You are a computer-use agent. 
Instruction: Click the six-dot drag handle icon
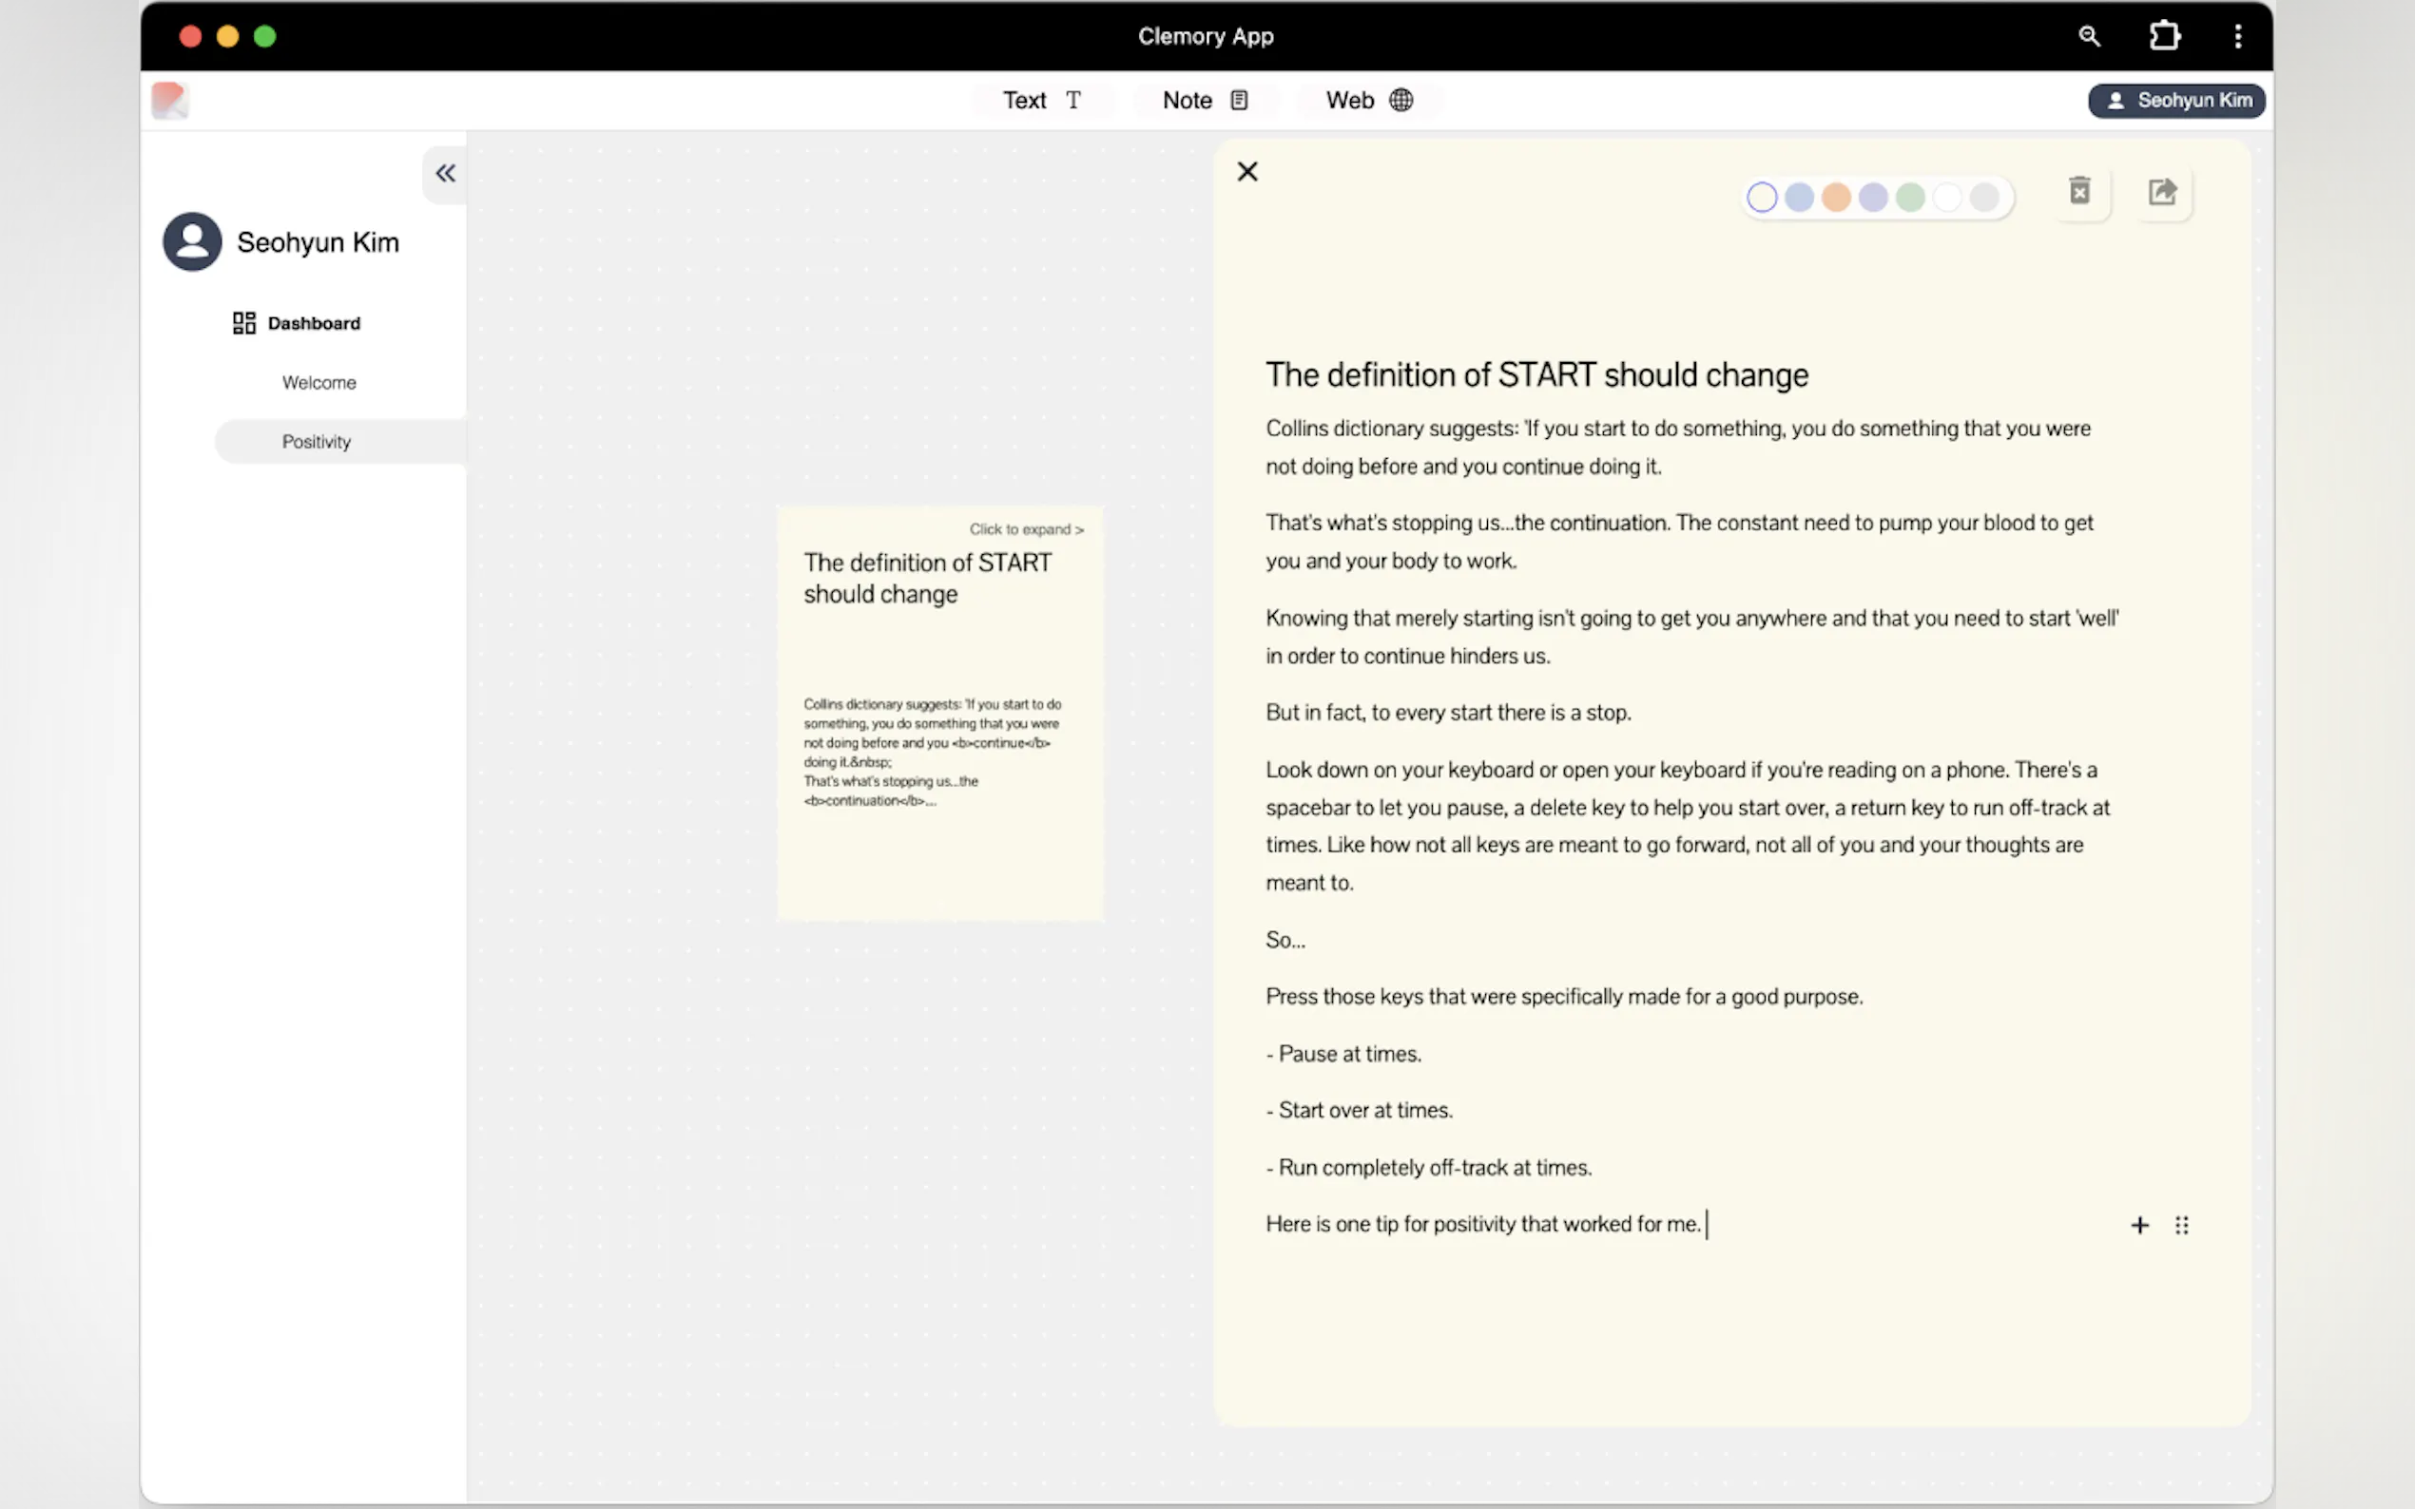tap(2181, 1225)
